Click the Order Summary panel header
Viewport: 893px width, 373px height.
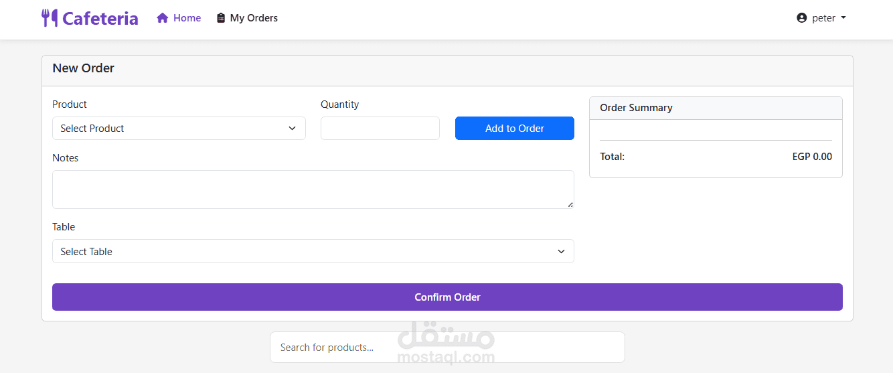click(715, 108)
